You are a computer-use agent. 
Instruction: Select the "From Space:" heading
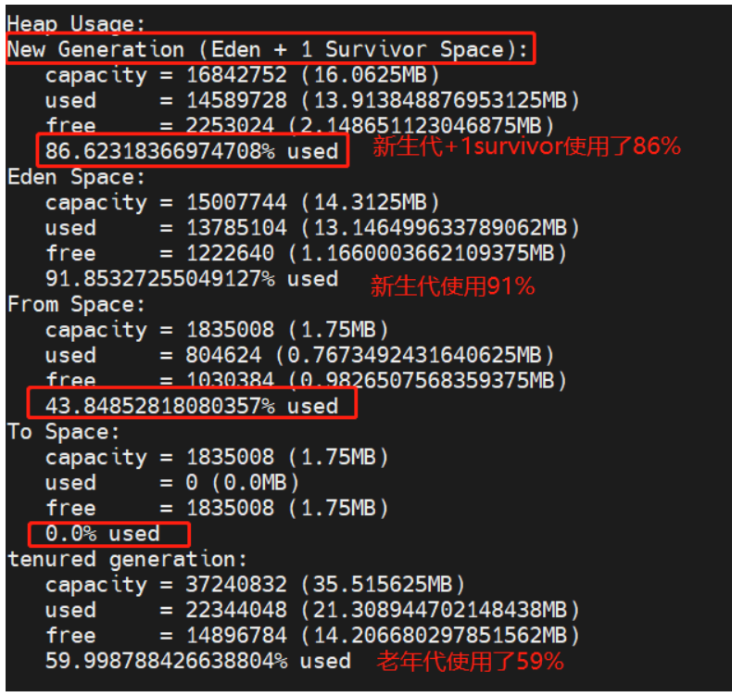point(76,304)
